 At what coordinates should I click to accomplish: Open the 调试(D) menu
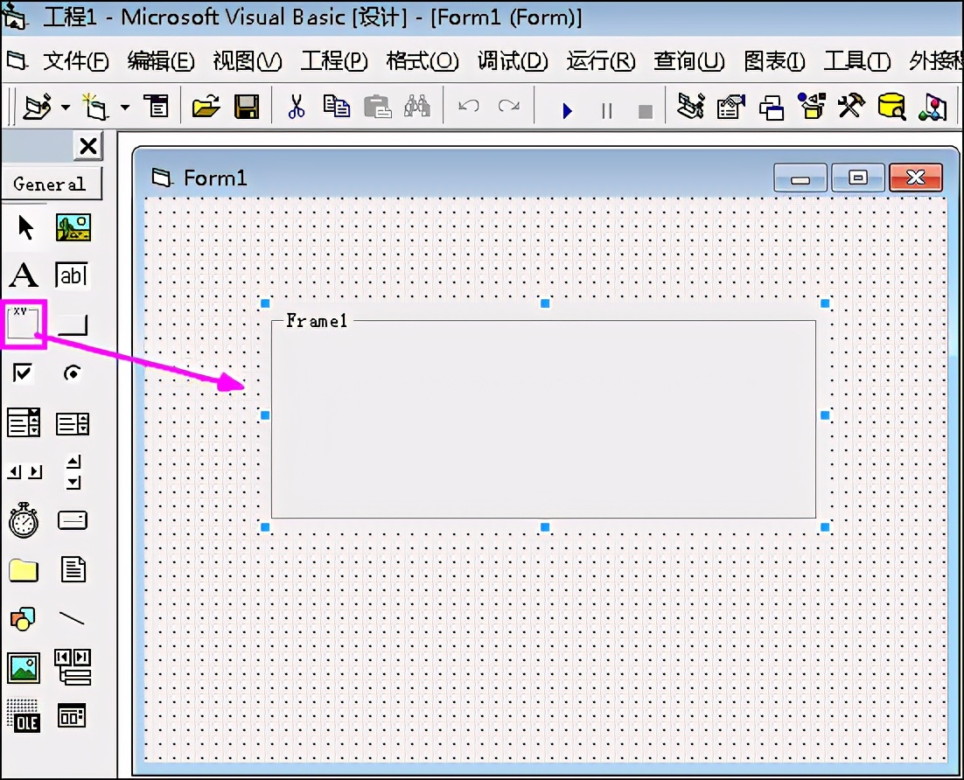[x=513, y=61]
